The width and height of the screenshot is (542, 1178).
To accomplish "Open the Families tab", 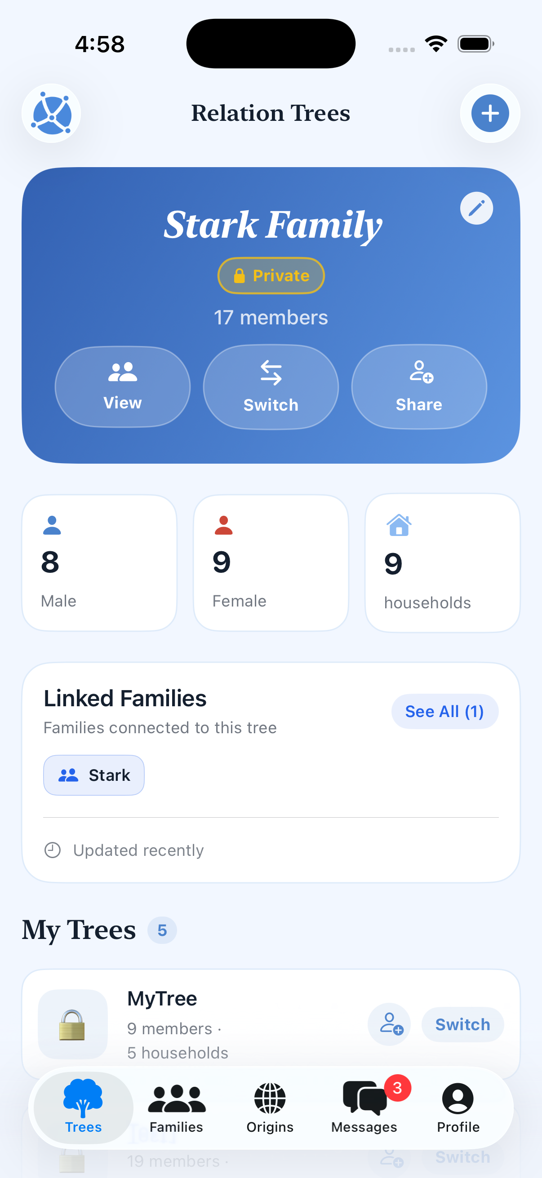I will point(177,1107).
